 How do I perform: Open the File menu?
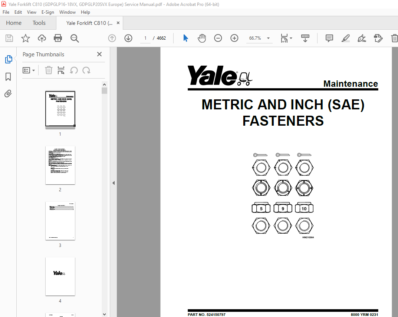(6, 12)
